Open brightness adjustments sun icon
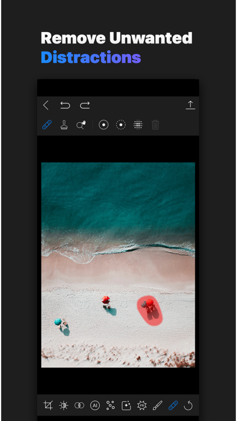This screenshot has height=421, width=237. pos(63,405)
